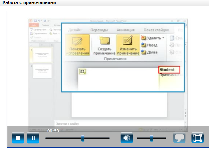This screenshot has width=209, height=148.
Task: Click the 00:53 elapsed time label
Action: [x=53, y=131]
